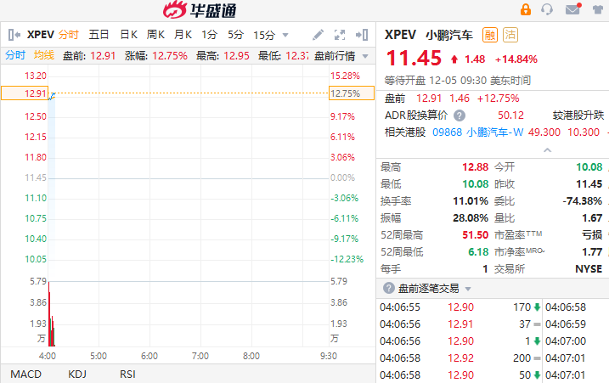This screenshot has height=383, width=609.
Task: Open the mail messages icon
Action: tap(572, 8)
